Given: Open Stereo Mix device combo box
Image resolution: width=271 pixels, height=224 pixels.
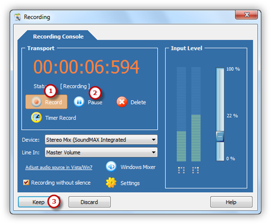Looking at the screenshot, I should point(101,139).
